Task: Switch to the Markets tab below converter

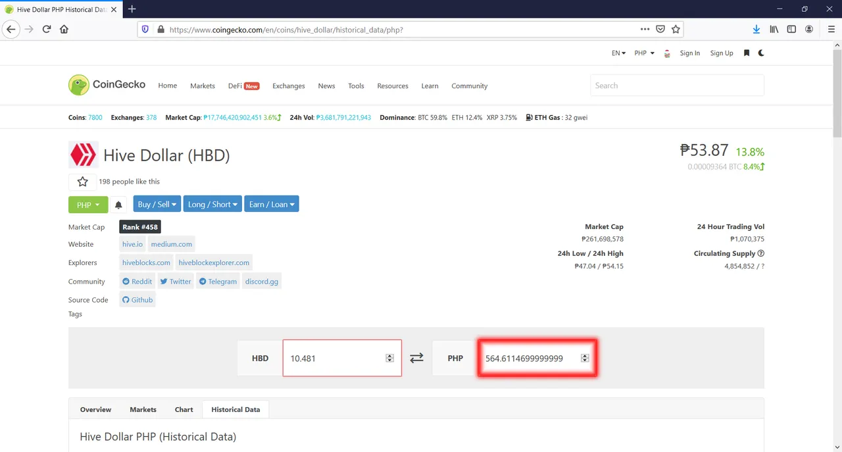Action: [x=143, y=409]
